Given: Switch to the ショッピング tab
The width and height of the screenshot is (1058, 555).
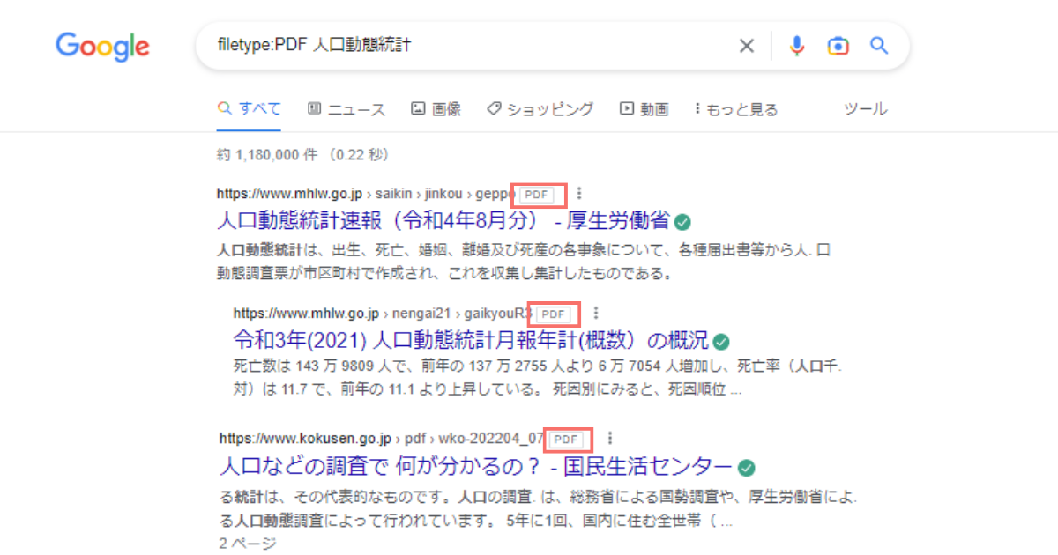Looking at the screenshot, I should click(540, 109).
